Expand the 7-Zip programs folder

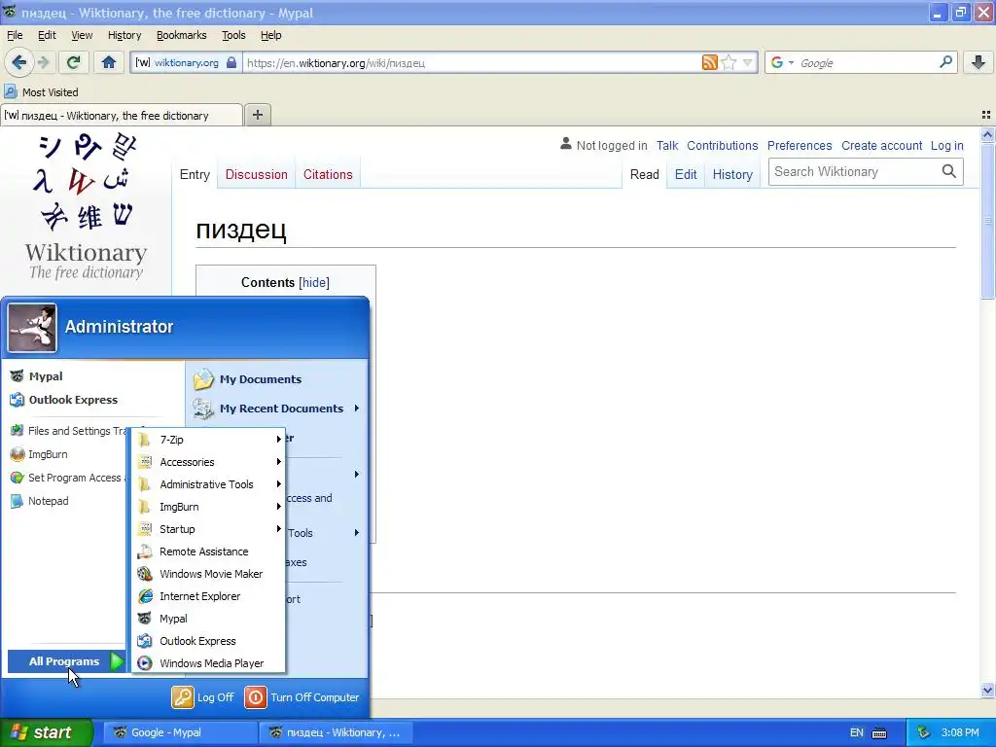click(x=208, y=440)
